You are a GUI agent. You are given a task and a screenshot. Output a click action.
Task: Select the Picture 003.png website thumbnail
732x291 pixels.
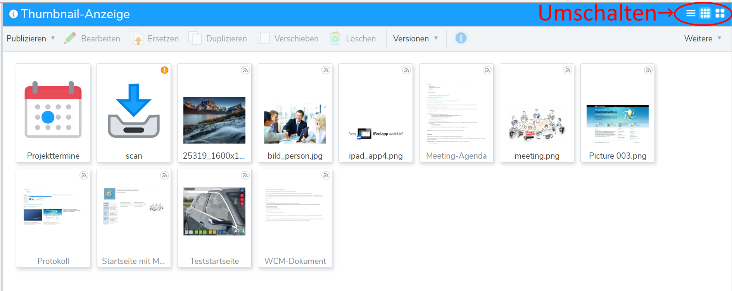(618, 124)
